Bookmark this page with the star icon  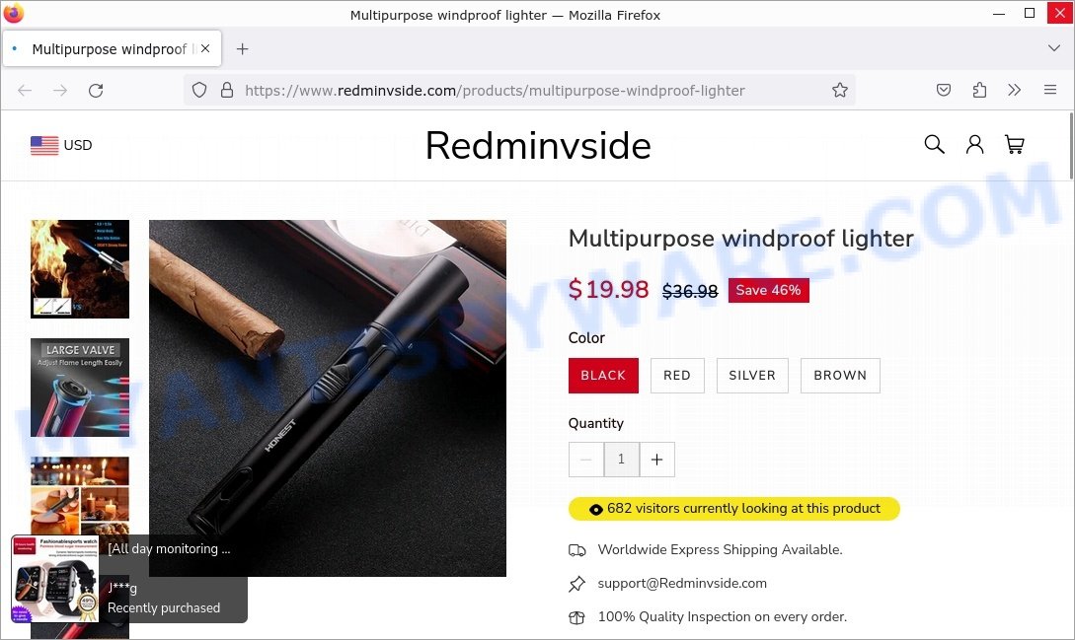(840, 91)
